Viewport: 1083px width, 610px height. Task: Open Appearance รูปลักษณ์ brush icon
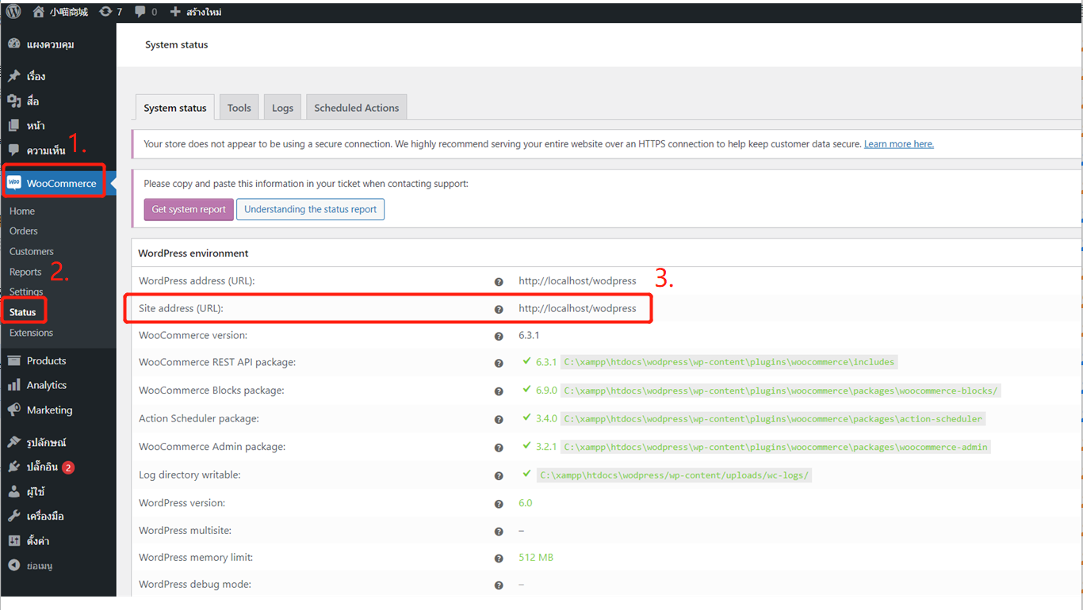pos(13,442)
